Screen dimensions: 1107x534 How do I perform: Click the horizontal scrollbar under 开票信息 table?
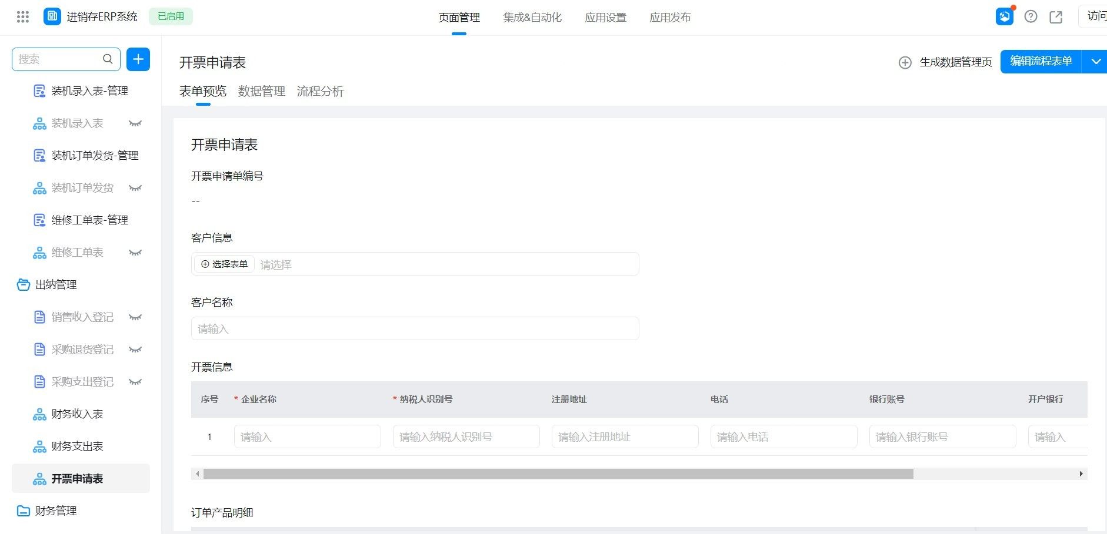(x=558, y=474)
